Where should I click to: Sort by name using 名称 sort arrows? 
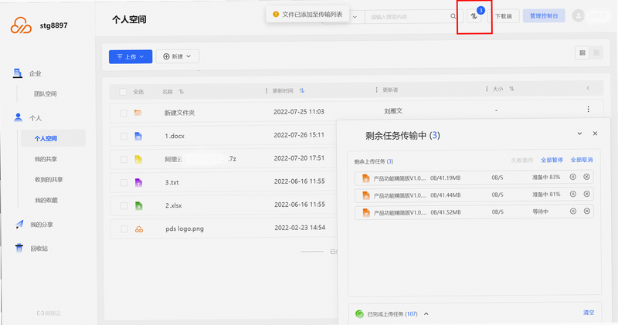pyautogui.click(x=182, y=91)
